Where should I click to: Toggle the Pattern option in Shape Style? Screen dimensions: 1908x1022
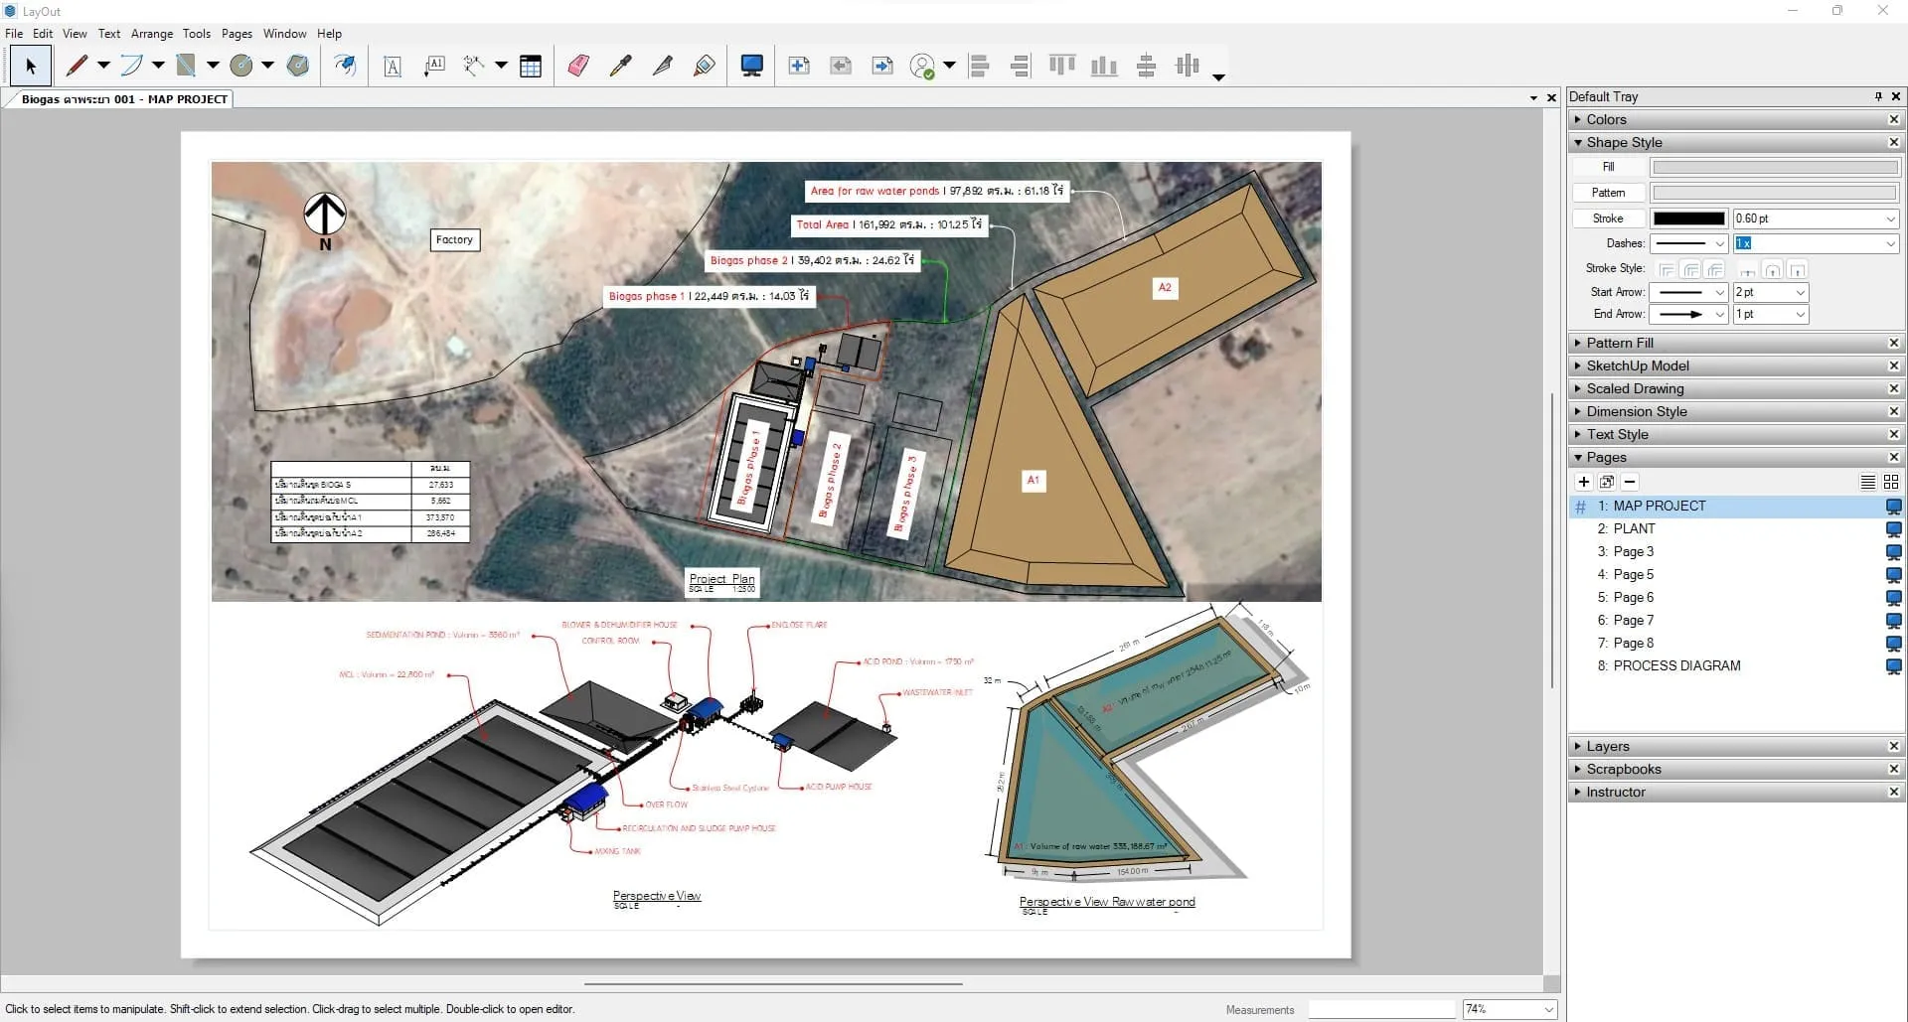pyautogui.click(x=1608, y=193)
